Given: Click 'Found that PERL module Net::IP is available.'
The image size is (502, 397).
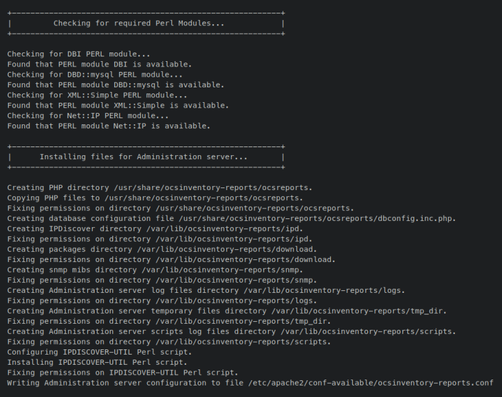Looking at the screenshot, I should (109, 126).
